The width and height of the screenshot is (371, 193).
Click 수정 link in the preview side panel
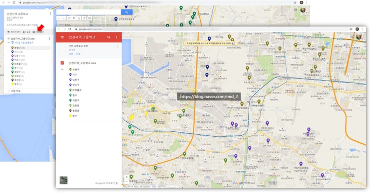tap(78, 54)
